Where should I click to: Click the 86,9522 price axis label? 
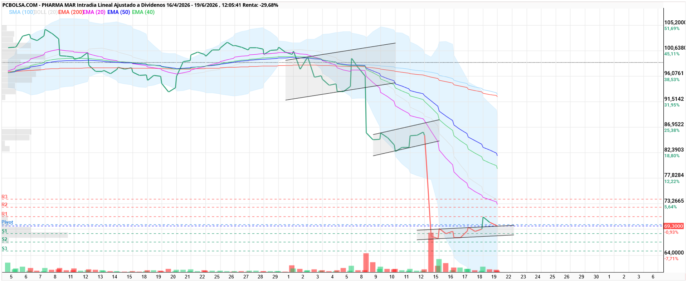click(674, 124)
